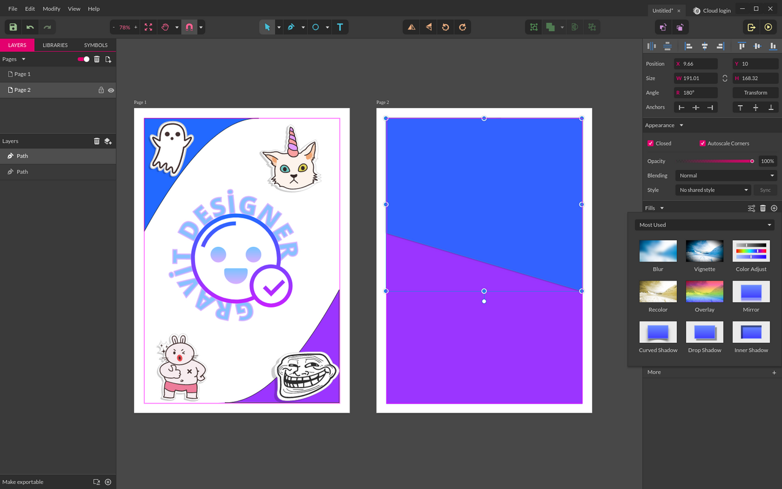
Task: Set center horizontal anchor
Action: pos(696,108)
